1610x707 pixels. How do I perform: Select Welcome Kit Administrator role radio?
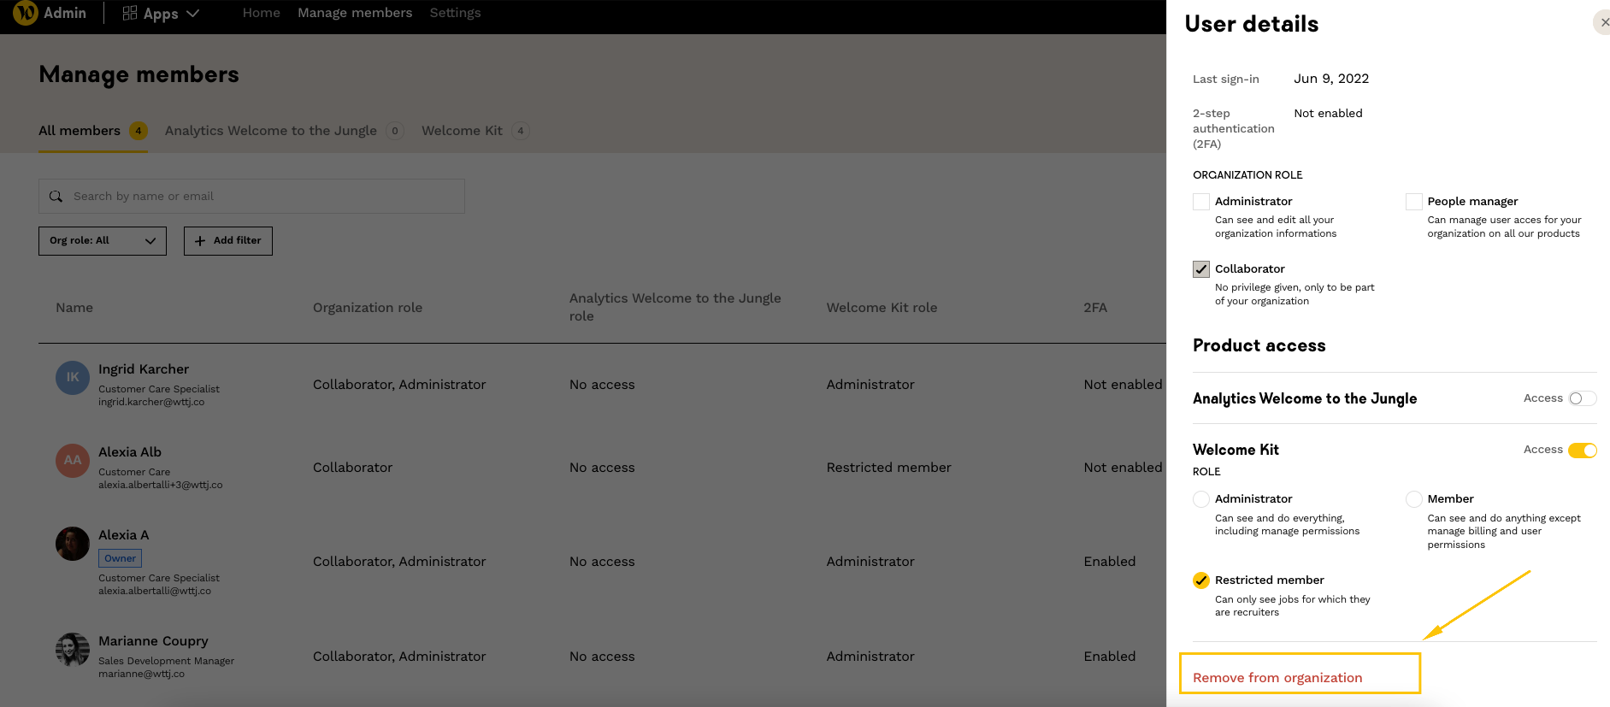click(x=1201, y=499)
